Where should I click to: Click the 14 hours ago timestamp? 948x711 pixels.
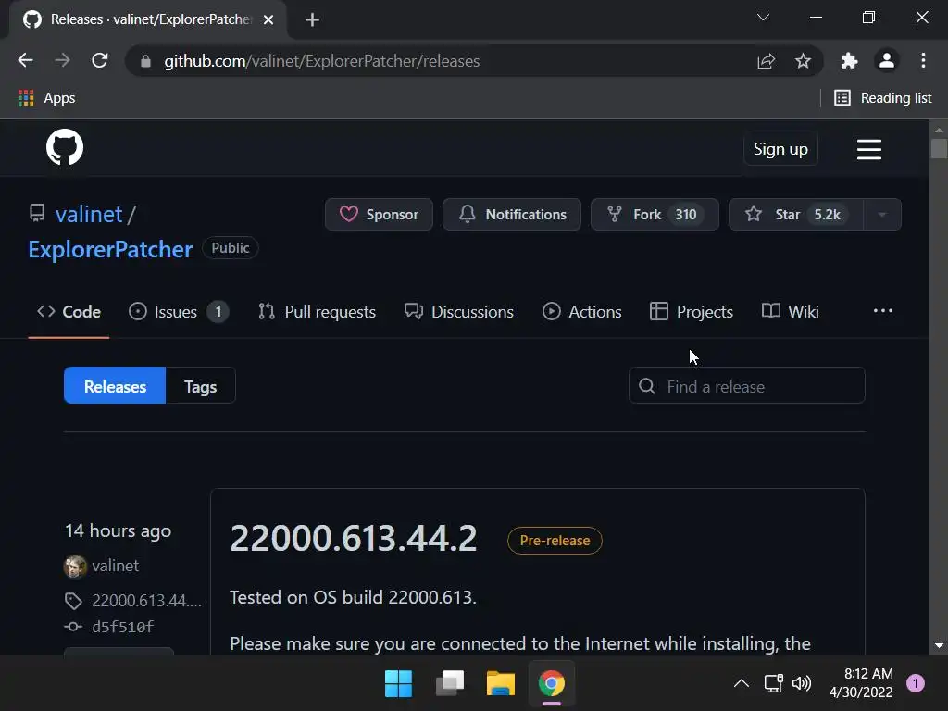(x=118, y=530)
